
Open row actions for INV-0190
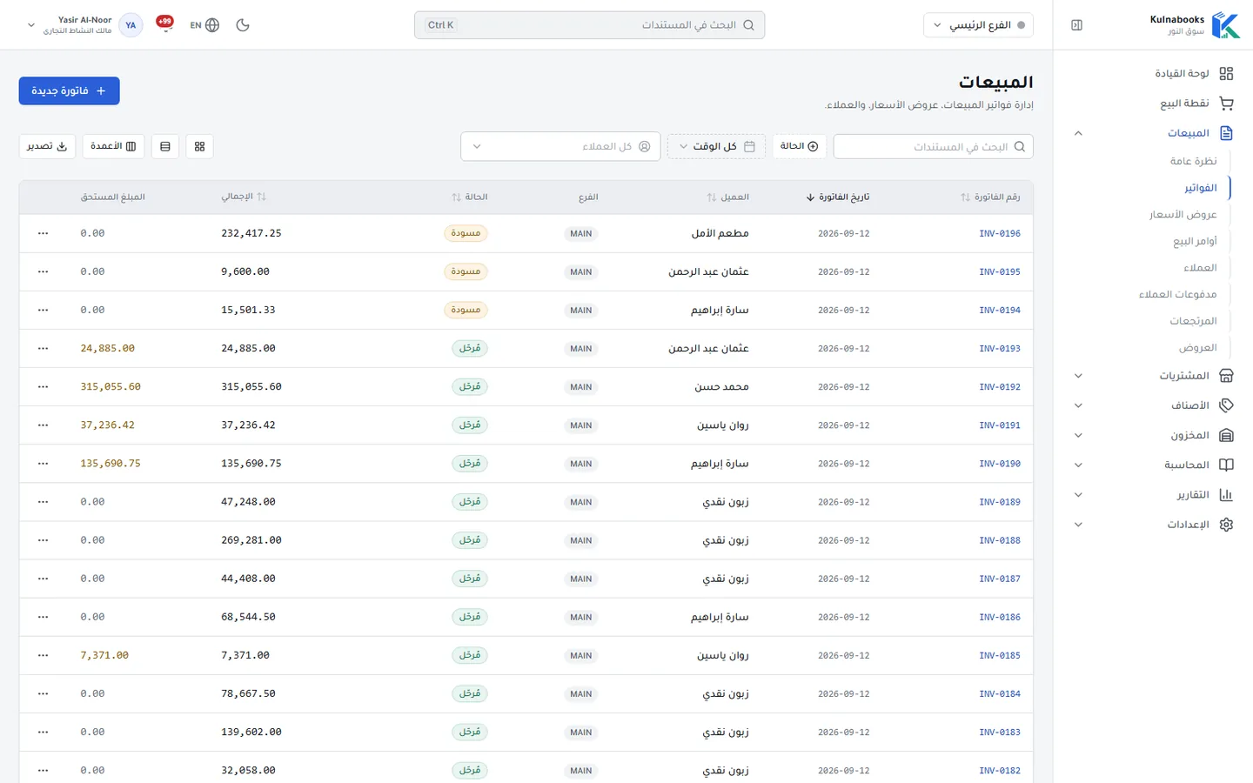point(44,464)
